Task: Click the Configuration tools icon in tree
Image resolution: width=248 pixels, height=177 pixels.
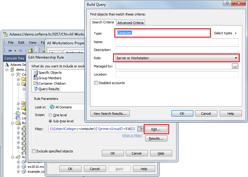Action: (18, 74)
